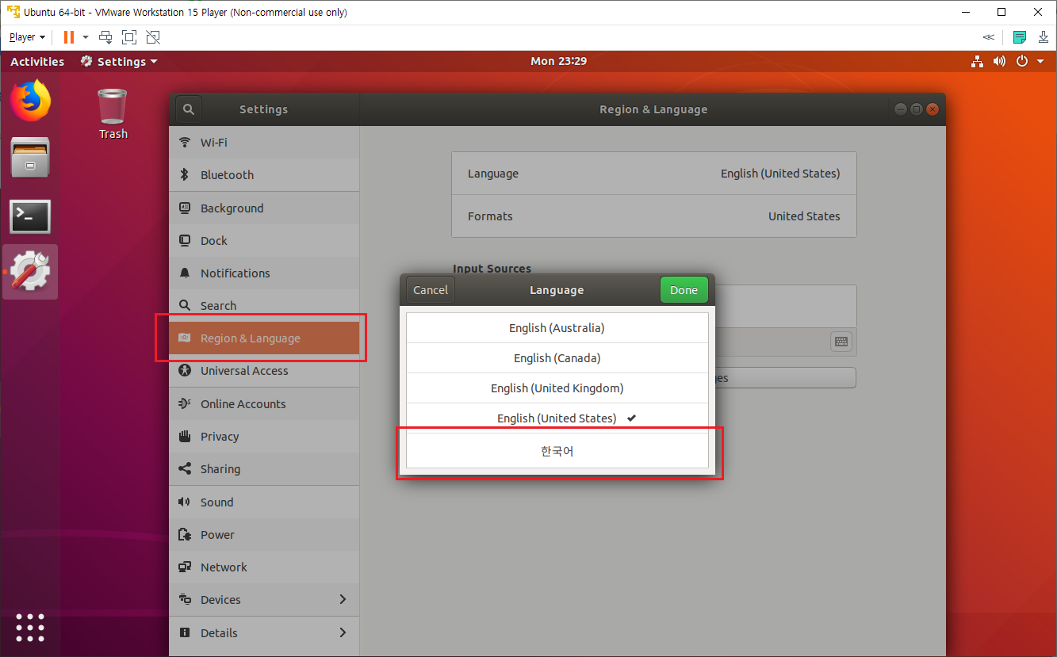Click the volume speaker icon in the top bar

pyautogui.click(x=999, y=61)
